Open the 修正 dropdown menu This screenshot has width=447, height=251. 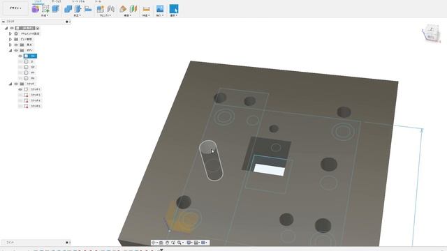[77, 15]
